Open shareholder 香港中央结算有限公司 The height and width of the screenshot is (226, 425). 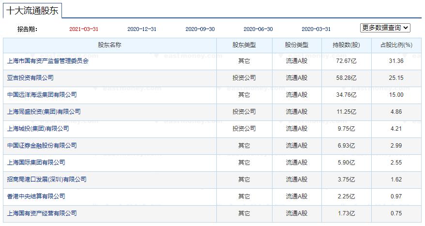(x=36, y=196)
